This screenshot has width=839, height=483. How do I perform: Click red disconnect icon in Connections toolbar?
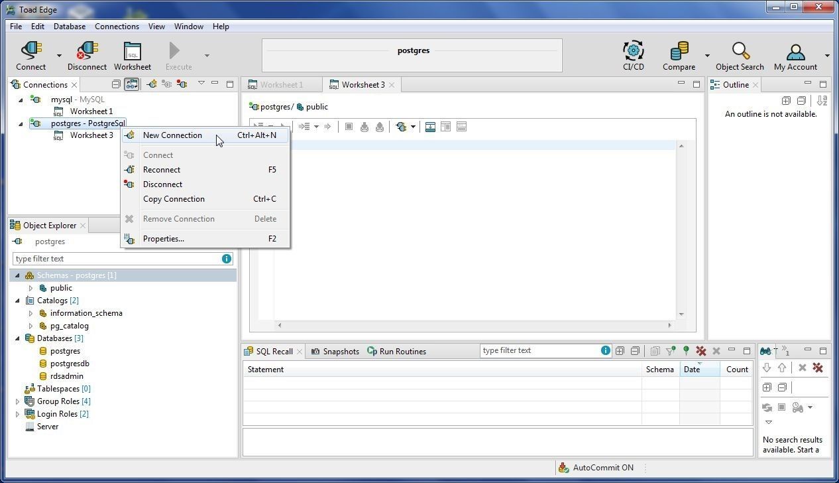pyautogui.click(x=181, y=84)
